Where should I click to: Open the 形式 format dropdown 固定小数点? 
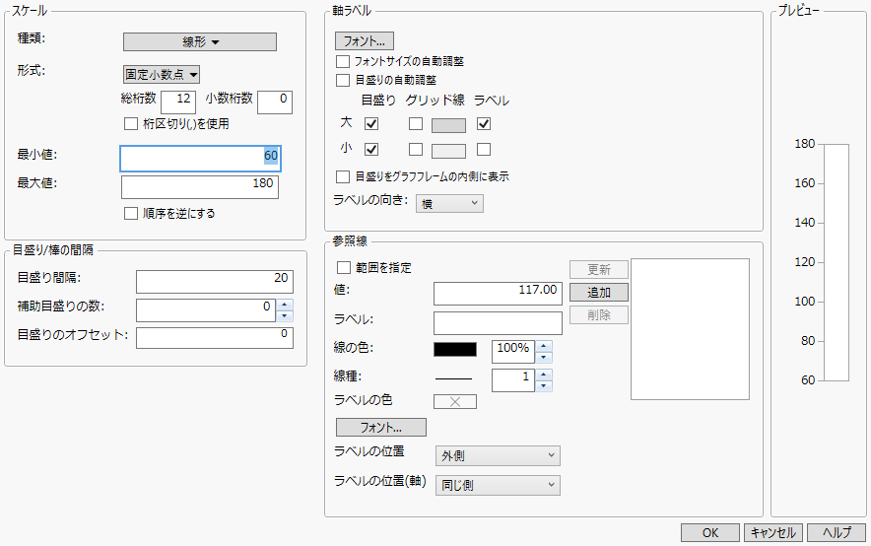click(x=161, y=74)
